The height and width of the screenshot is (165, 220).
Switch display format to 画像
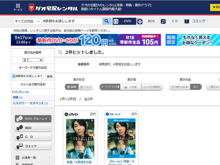[x=72, y=87]
